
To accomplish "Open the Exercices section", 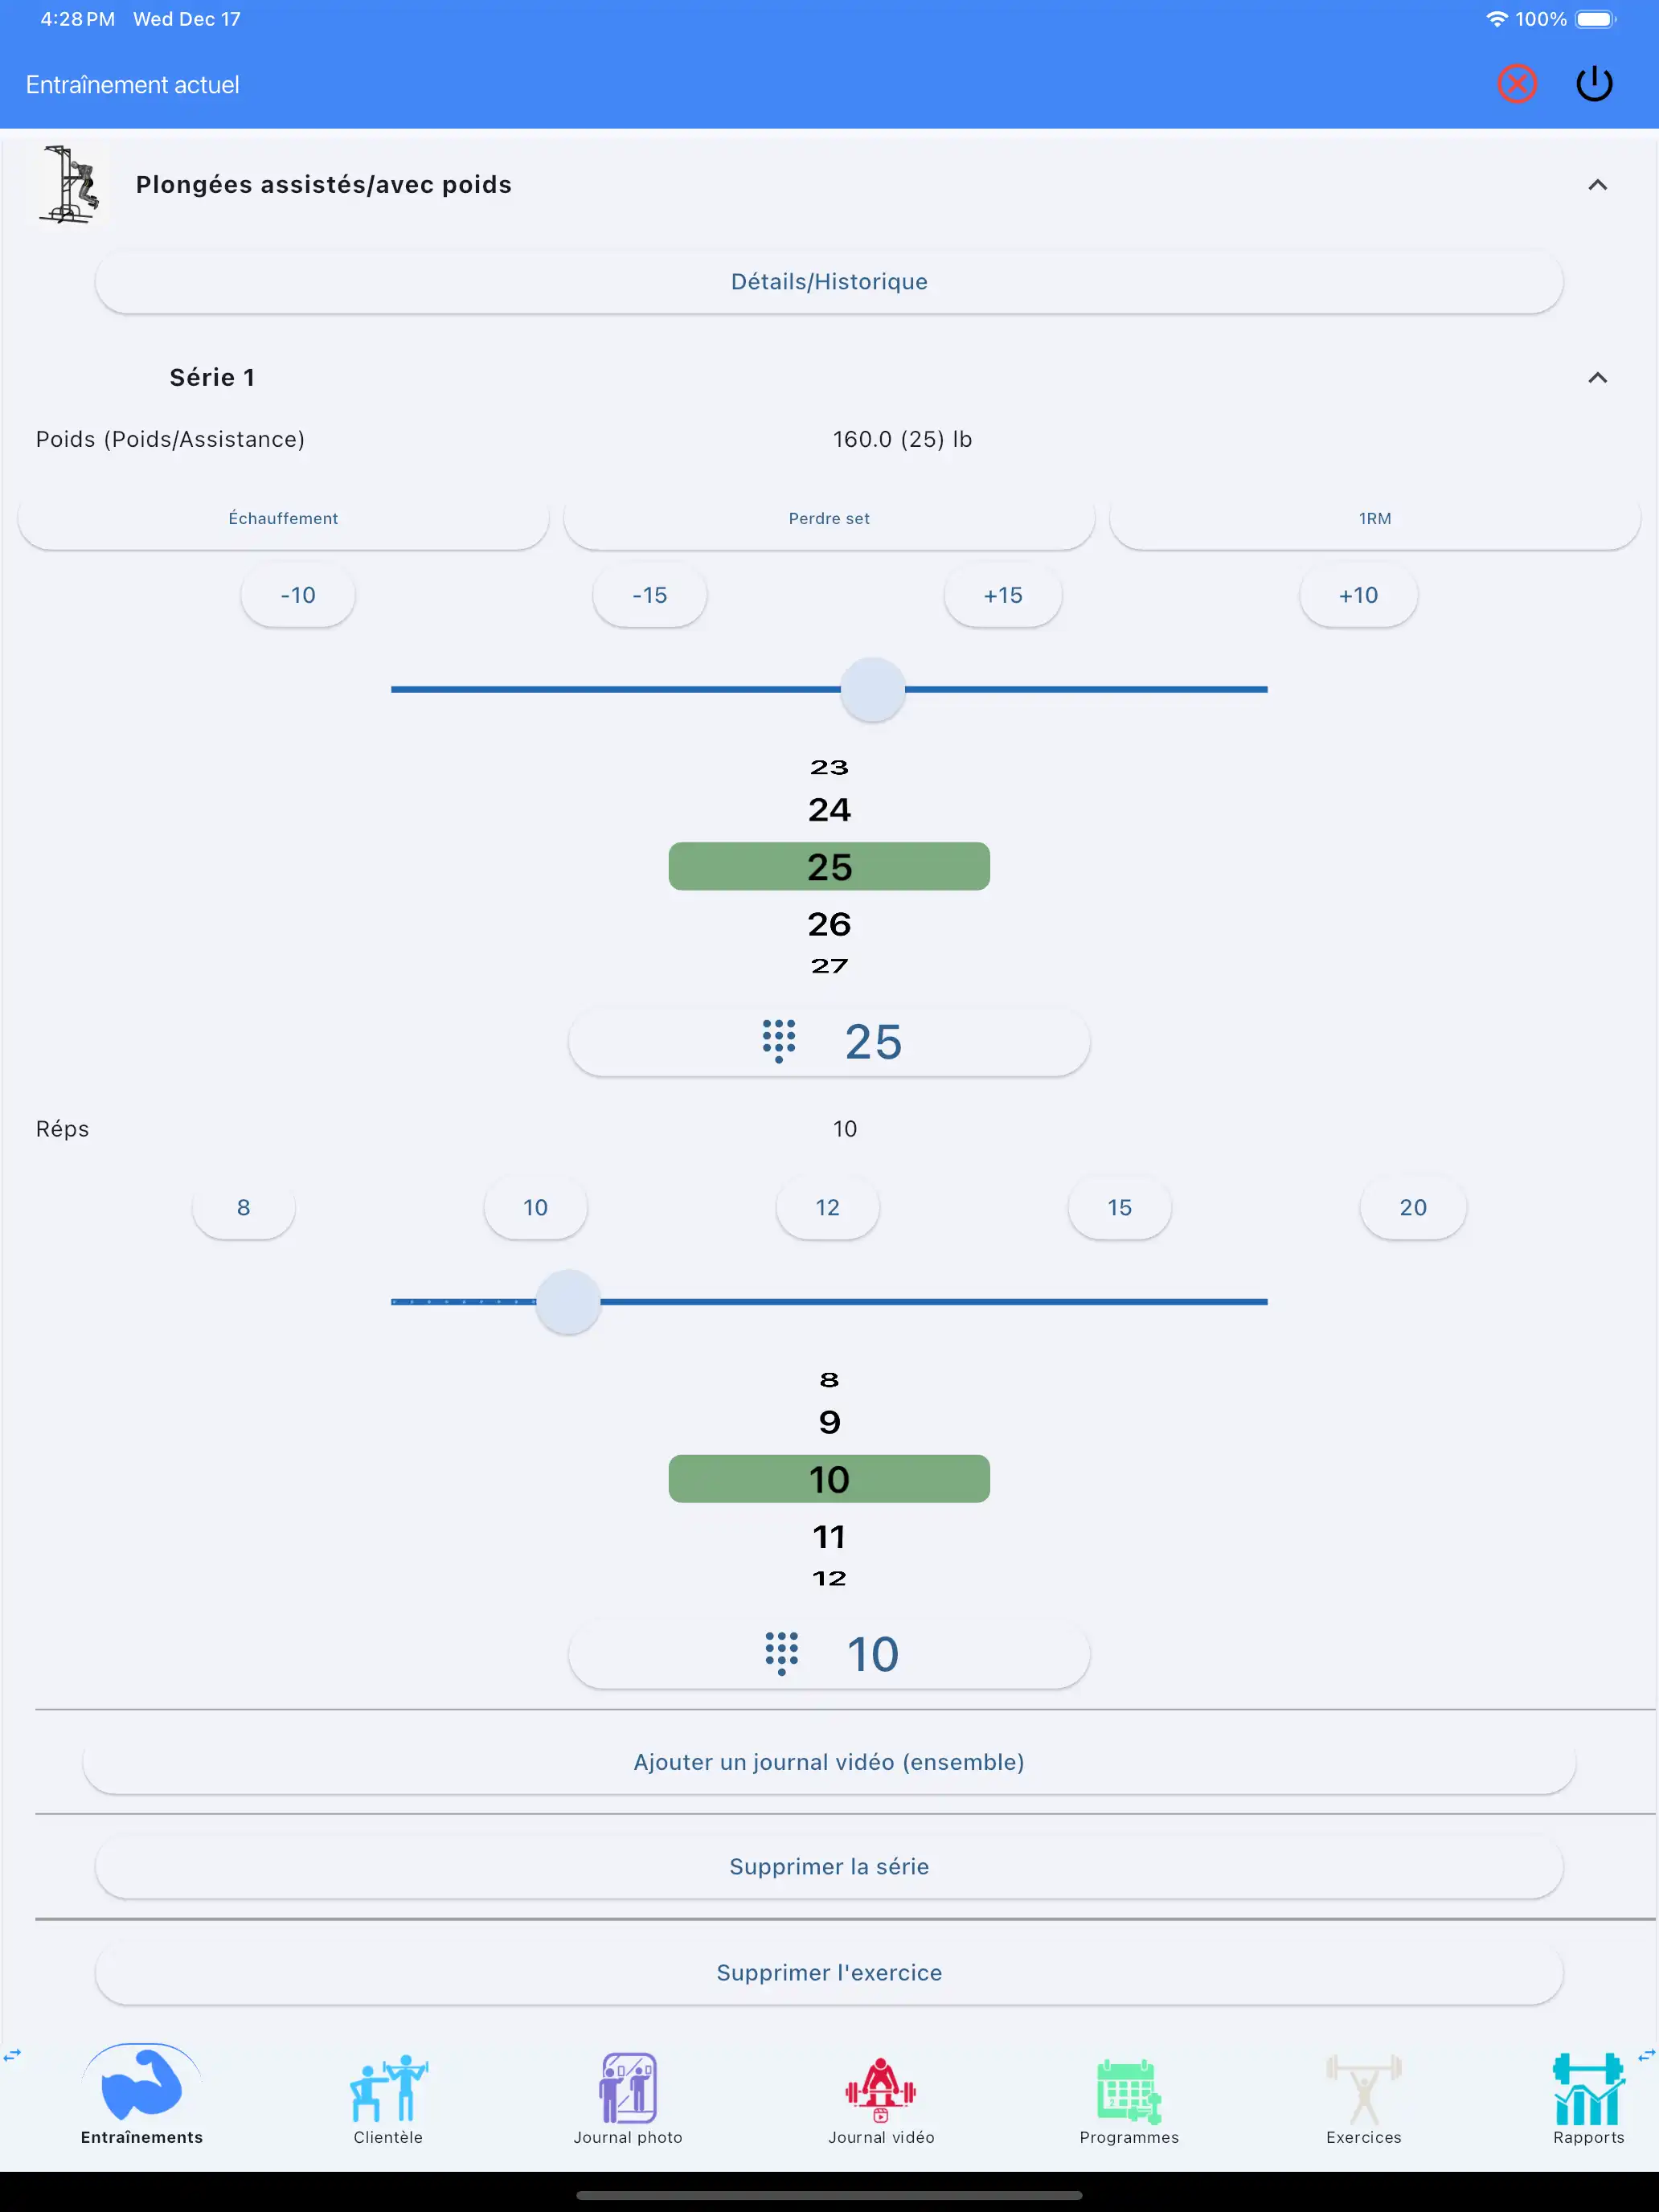I will click(1363, 2090).
